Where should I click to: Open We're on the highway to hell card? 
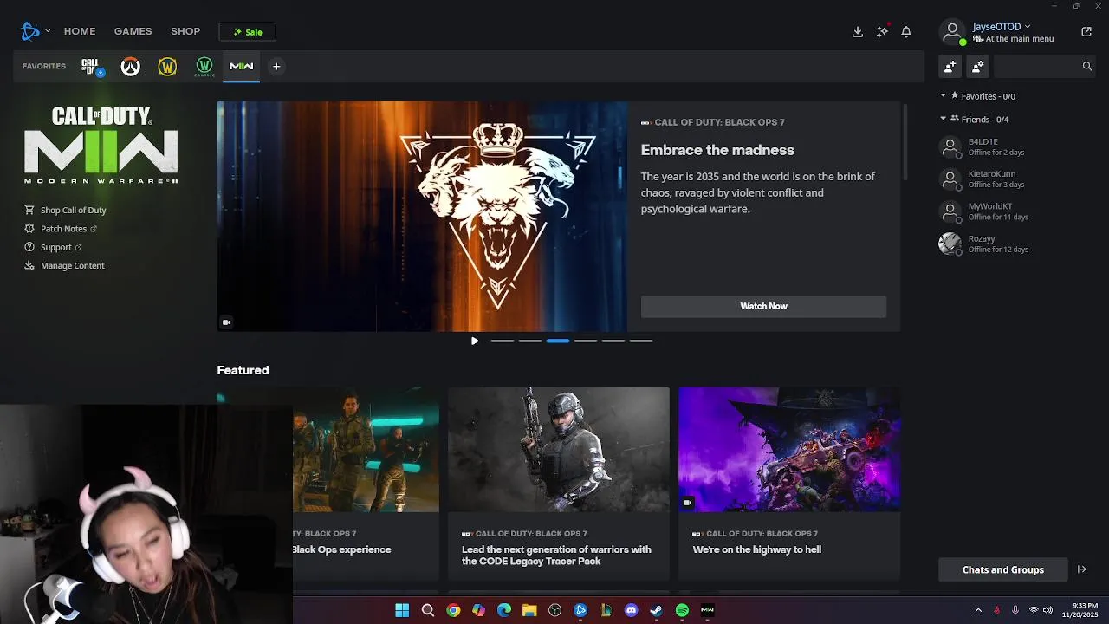coord(789,484)
